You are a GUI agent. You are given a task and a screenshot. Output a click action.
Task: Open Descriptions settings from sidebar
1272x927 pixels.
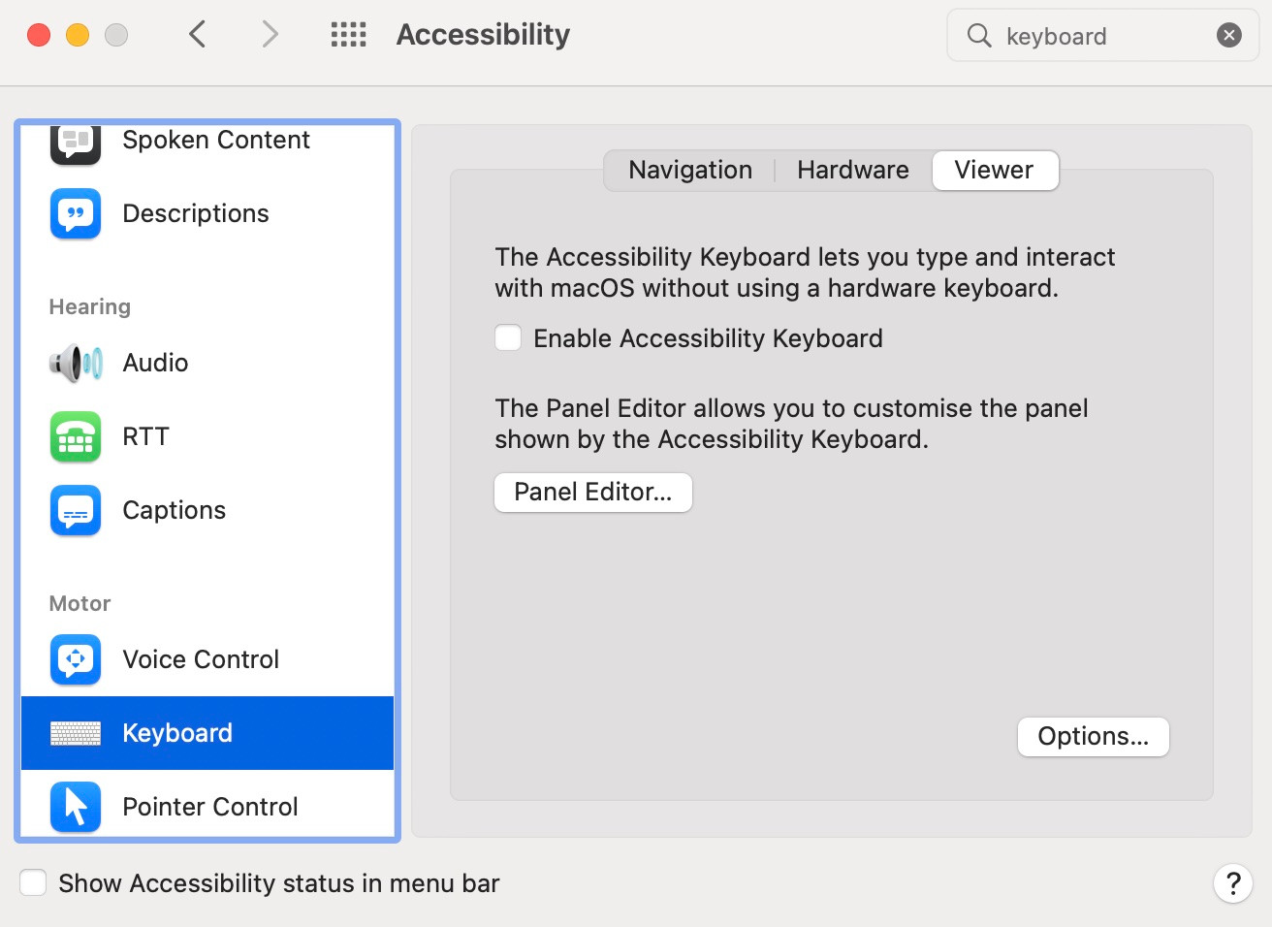(194, 213)
